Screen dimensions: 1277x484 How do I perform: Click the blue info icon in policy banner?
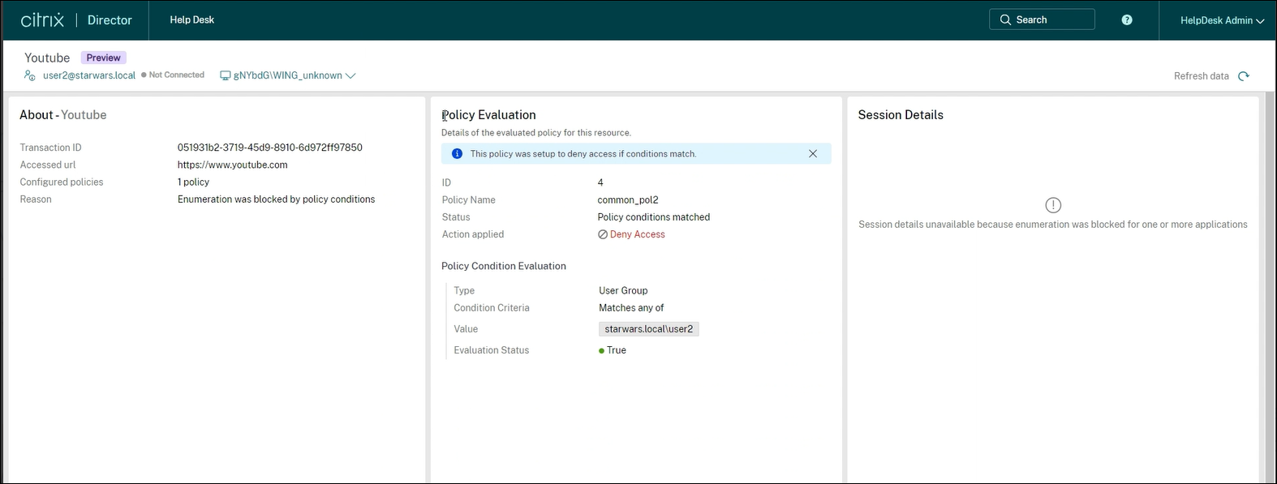pyautogui.click(x=457, y=154)
